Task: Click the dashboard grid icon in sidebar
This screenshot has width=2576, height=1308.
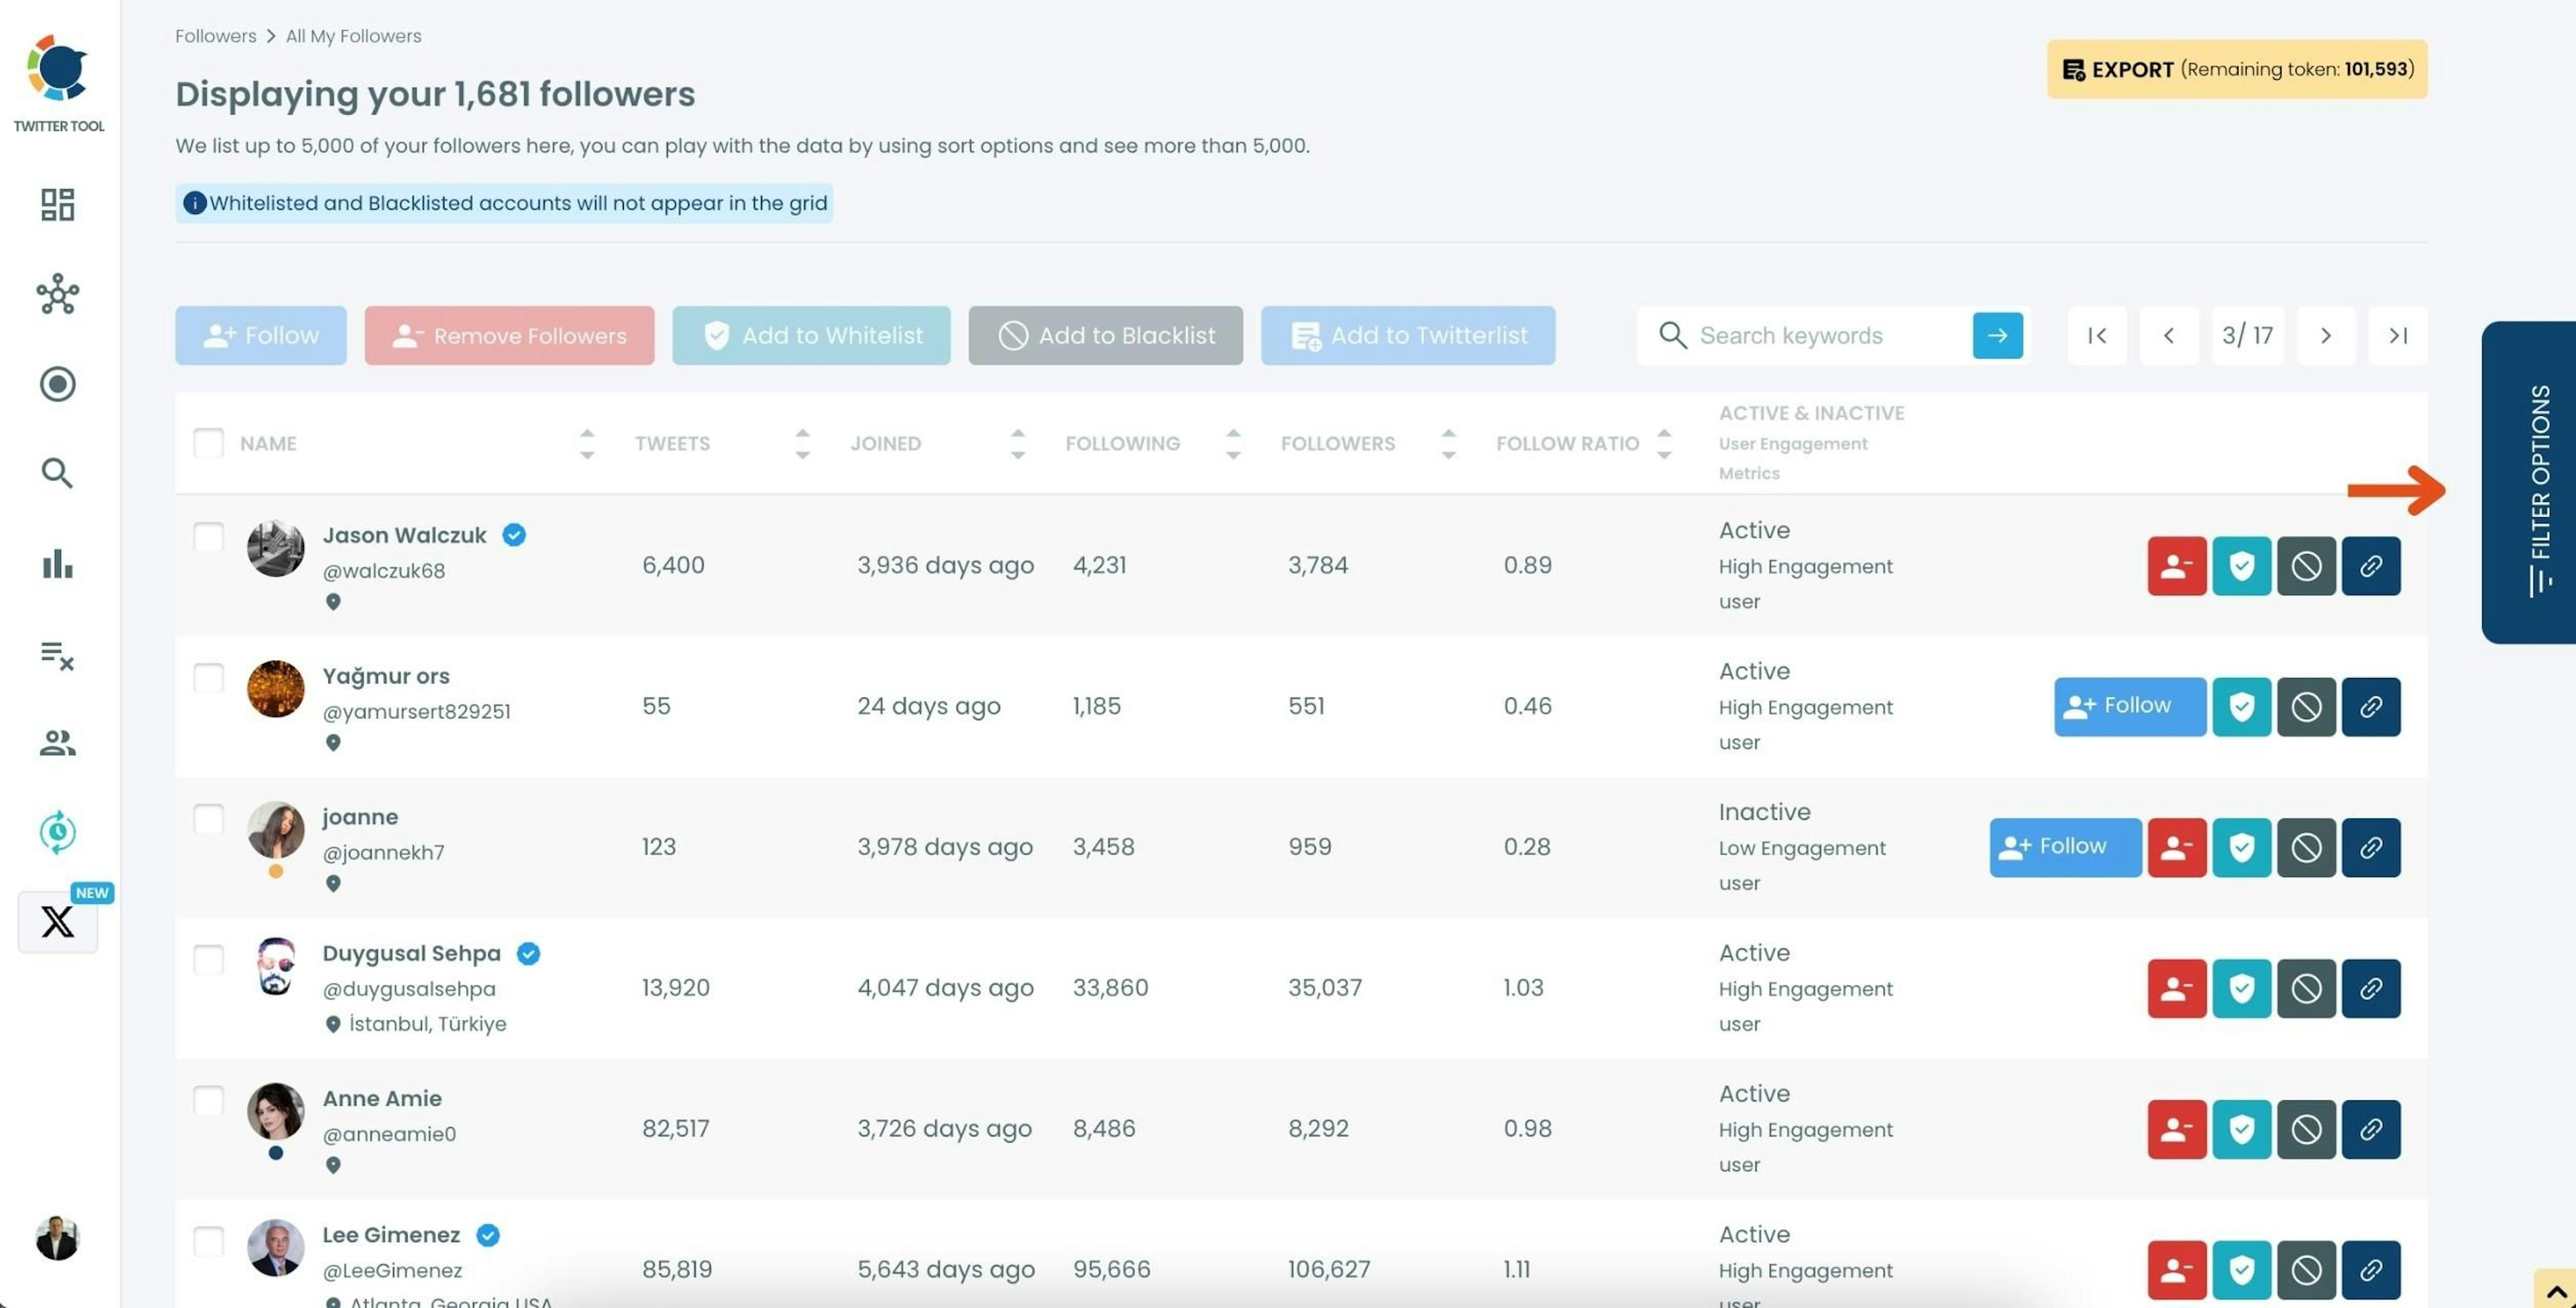Action: [57, 203]
